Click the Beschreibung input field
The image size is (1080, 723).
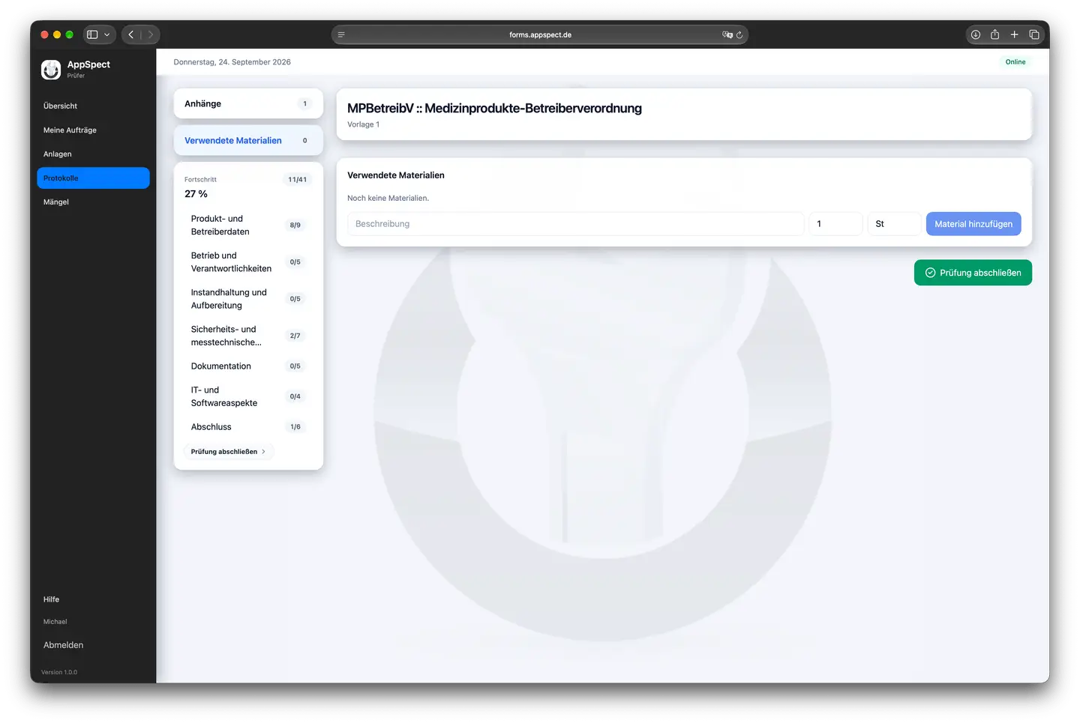coord(575,224)
